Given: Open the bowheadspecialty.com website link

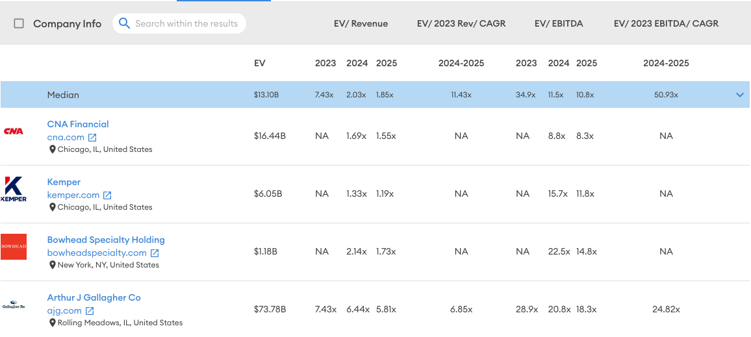Looking at the screenshot, I should click(x=97, y=253).
